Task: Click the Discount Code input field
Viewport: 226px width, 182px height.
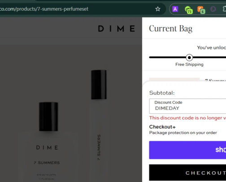Action: tap(187, 106)
